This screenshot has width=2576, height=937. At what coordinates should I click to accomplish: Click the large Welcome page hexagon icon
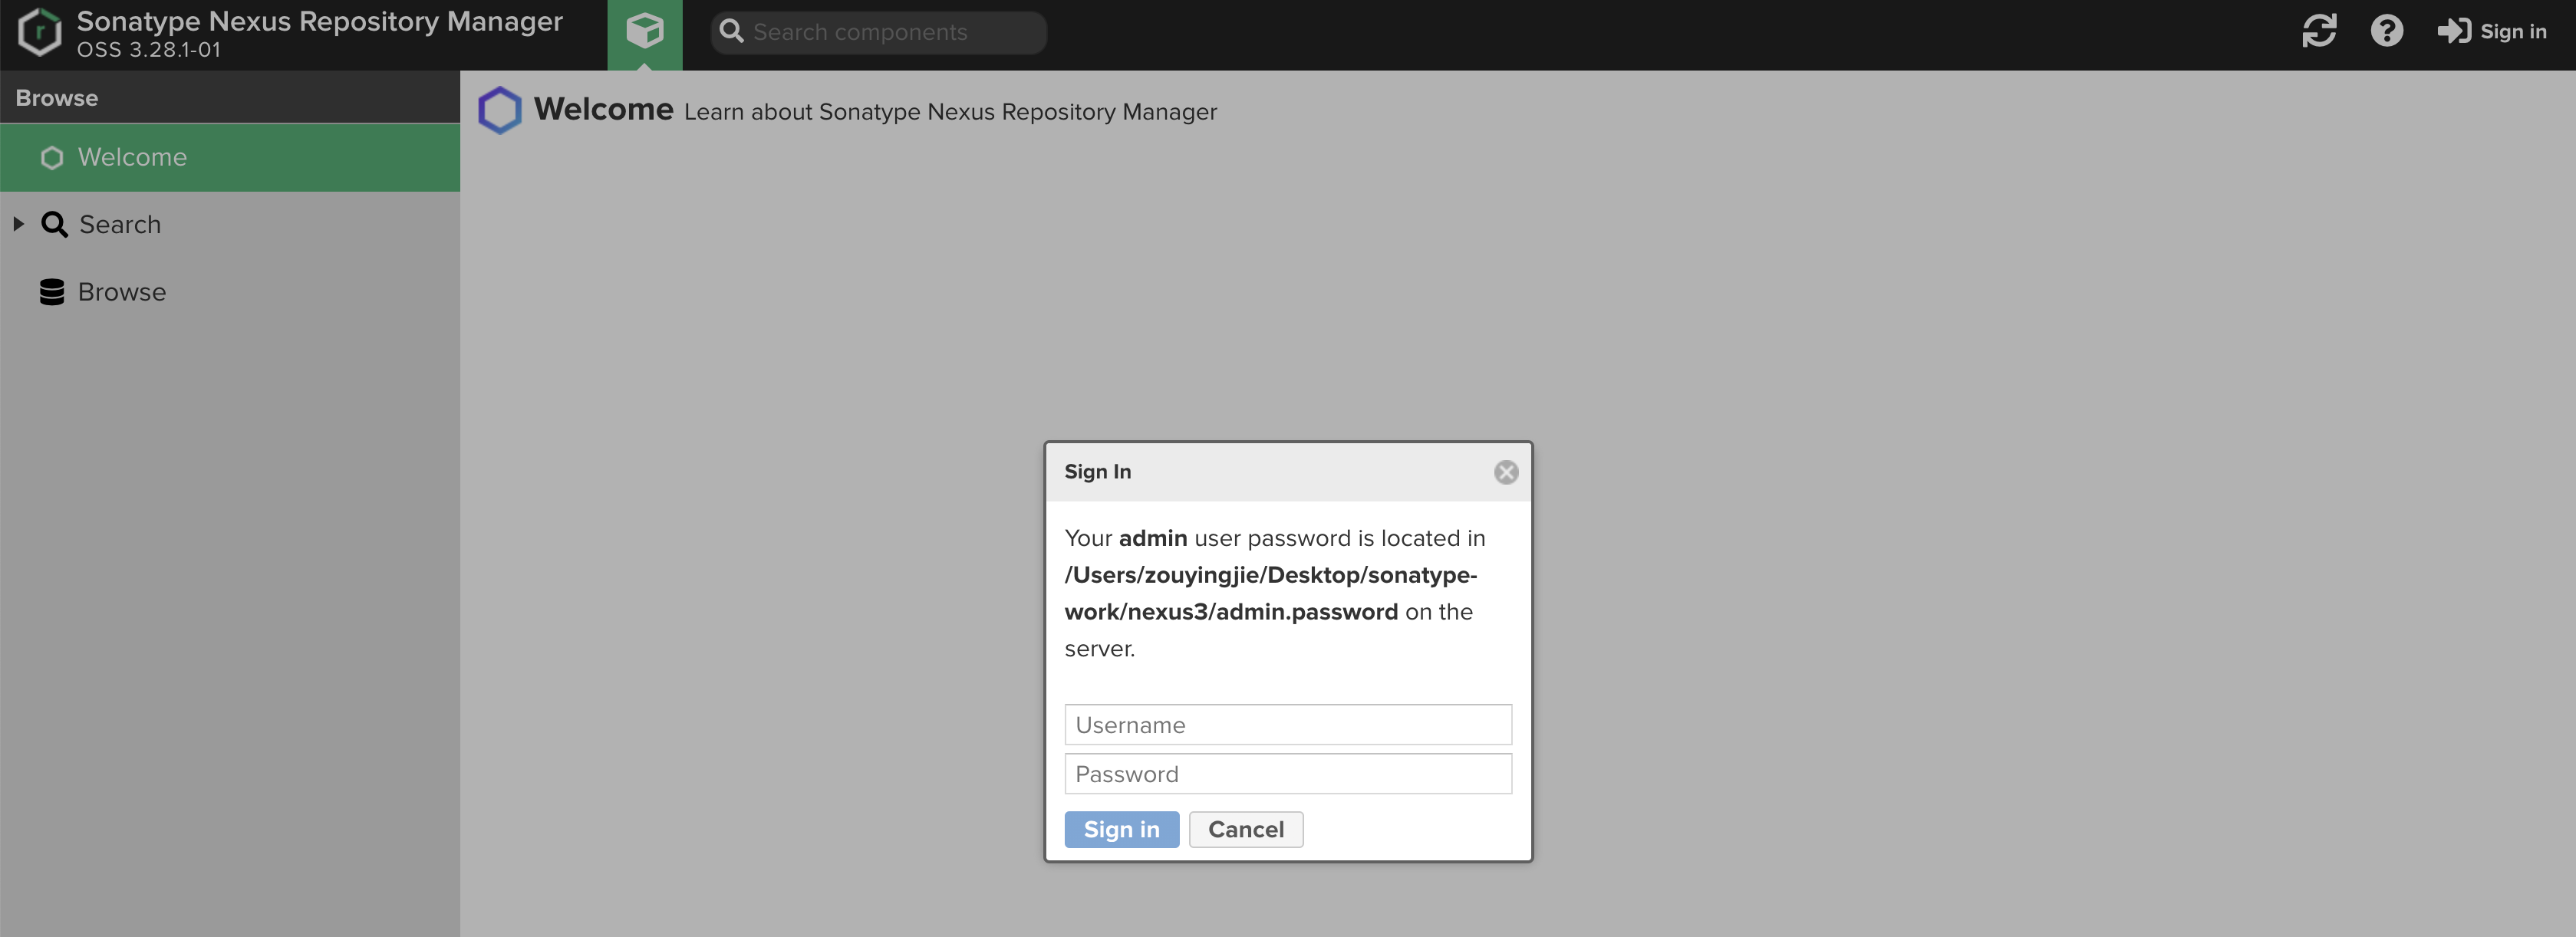[500, 110]
